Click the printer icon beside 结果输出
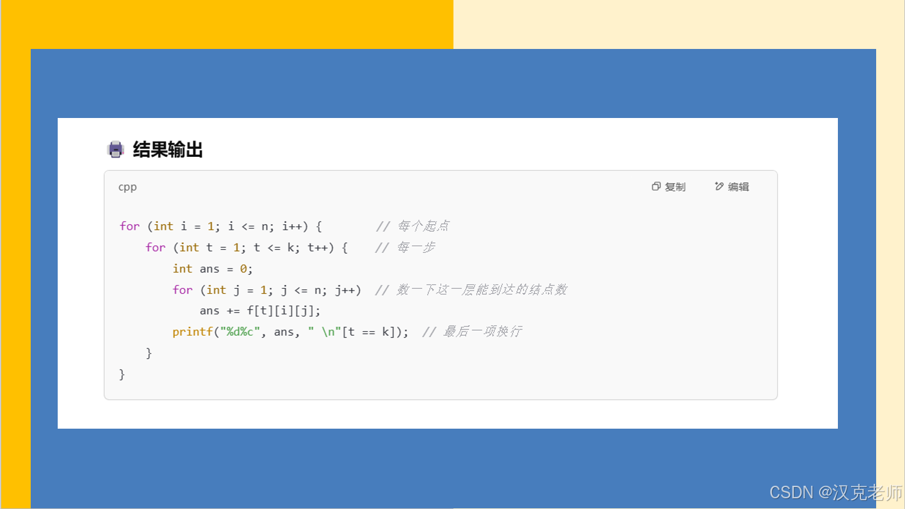 (x=115, y=149)
